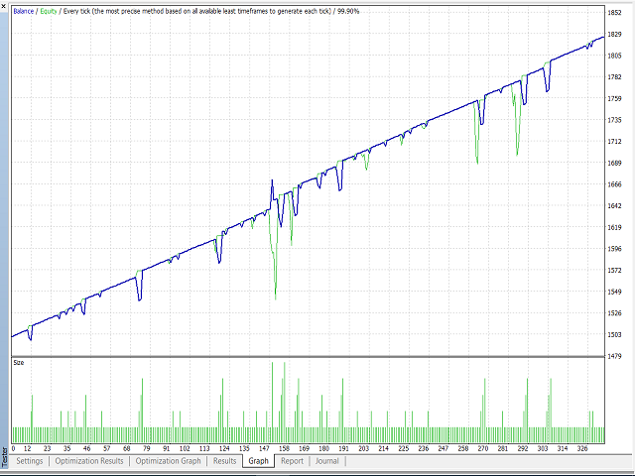
Task: Click the 1852 value on the price axis
Action: (x=614, y=13)
